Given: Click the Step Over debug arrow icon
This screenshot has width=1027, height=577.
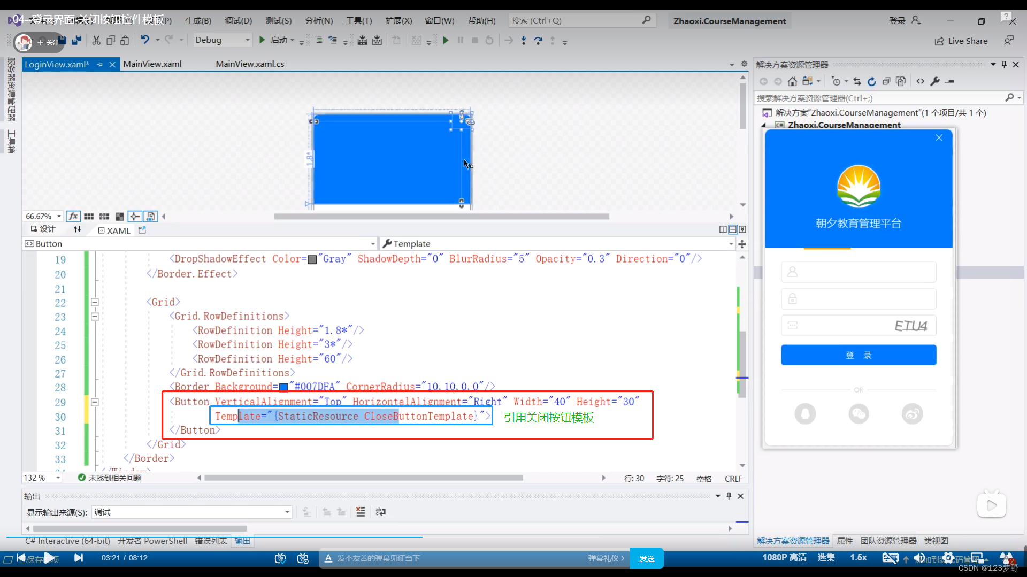Looking at the screenshot, I should click(x=538, y=40).
